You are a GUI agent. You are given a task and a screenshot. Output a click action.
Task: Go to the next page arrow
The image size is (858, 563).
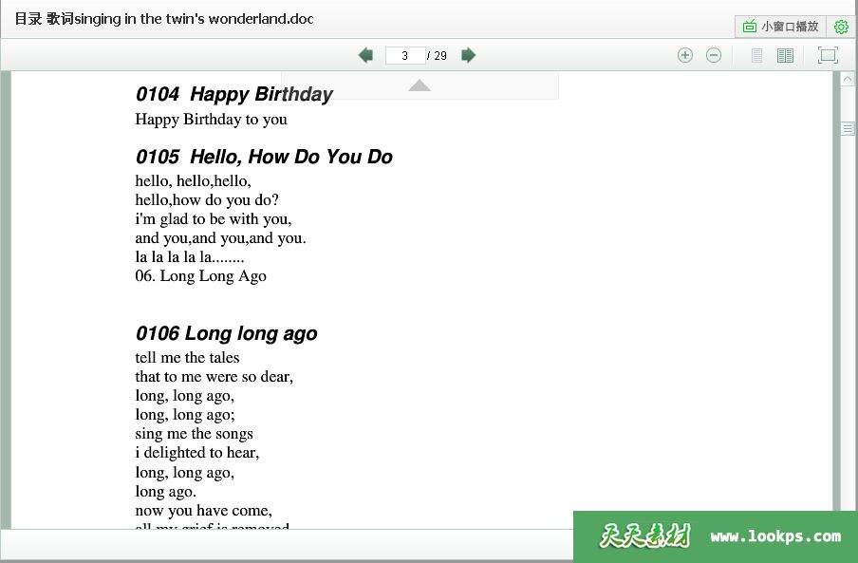tap(468, 55)
